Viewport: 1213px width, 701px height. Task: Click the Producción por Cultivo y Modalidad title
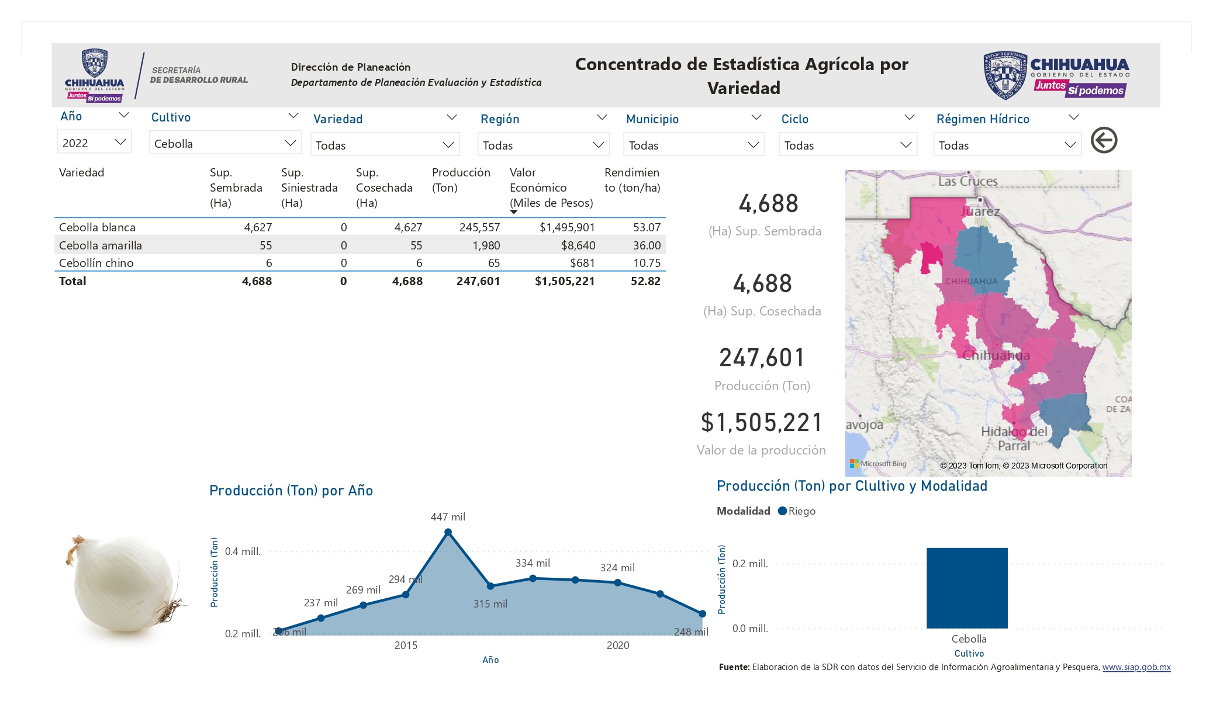click(852, 486)
